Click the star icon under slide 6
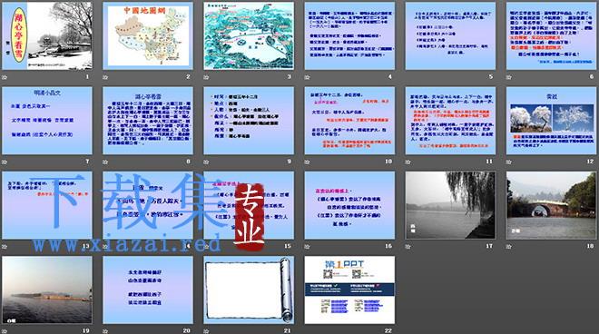Viewport: 599px width, 334px height. 509,77
